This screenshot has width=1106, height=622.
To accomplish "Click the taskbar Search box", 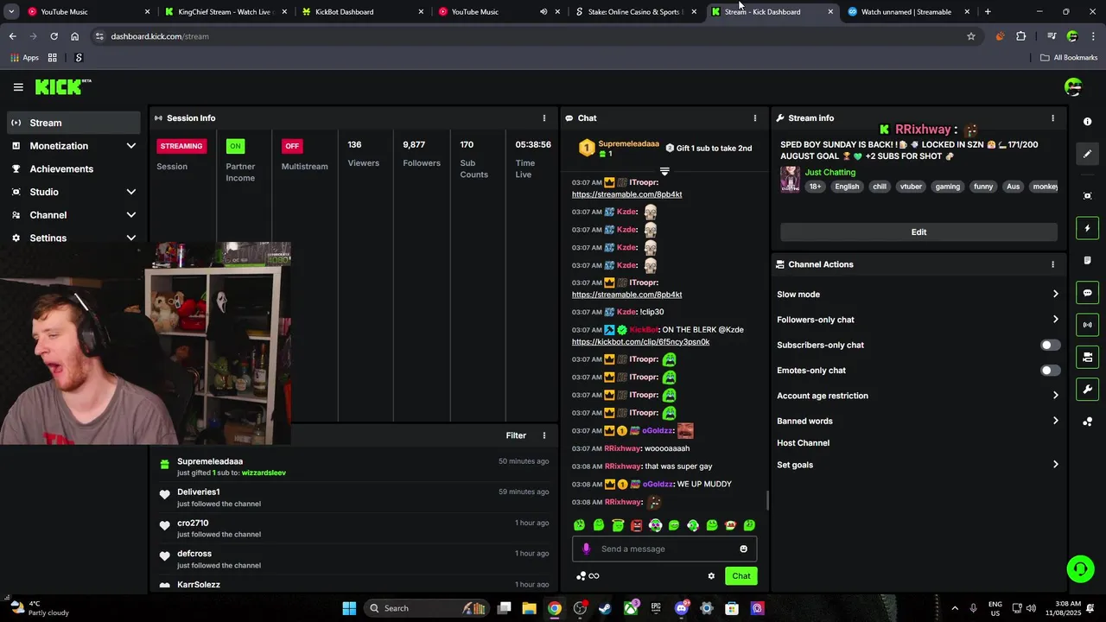I will tap(425, 608).
